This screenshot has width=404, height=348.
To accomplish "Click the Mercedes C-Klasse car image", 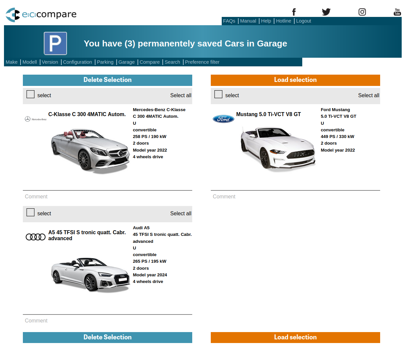I will 90,151.
